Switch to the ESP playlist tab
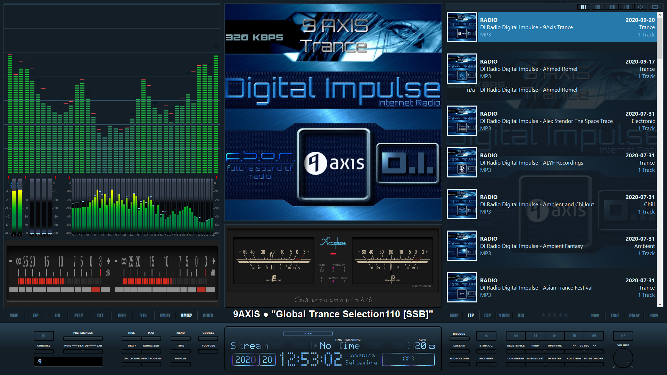Image resolution: width=667 pixels, height=375 pixels. click(x=487, y=315)
